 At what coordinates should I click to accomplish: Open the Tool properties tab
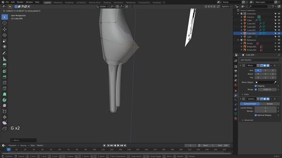coord(236,61)
